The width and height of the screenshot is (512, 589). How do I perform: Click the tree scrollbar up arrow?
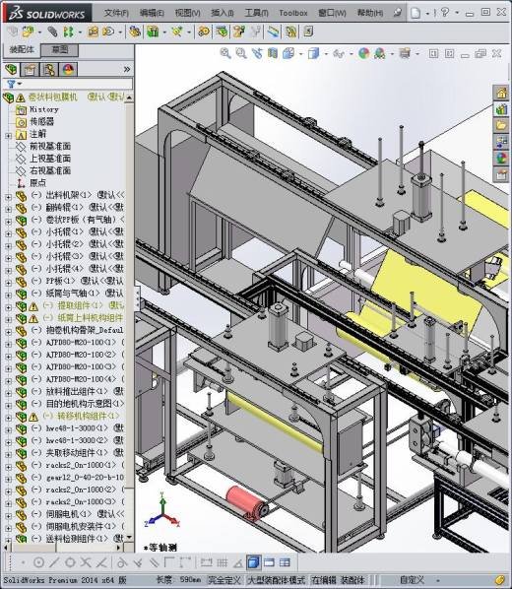[x=129, y=98]
